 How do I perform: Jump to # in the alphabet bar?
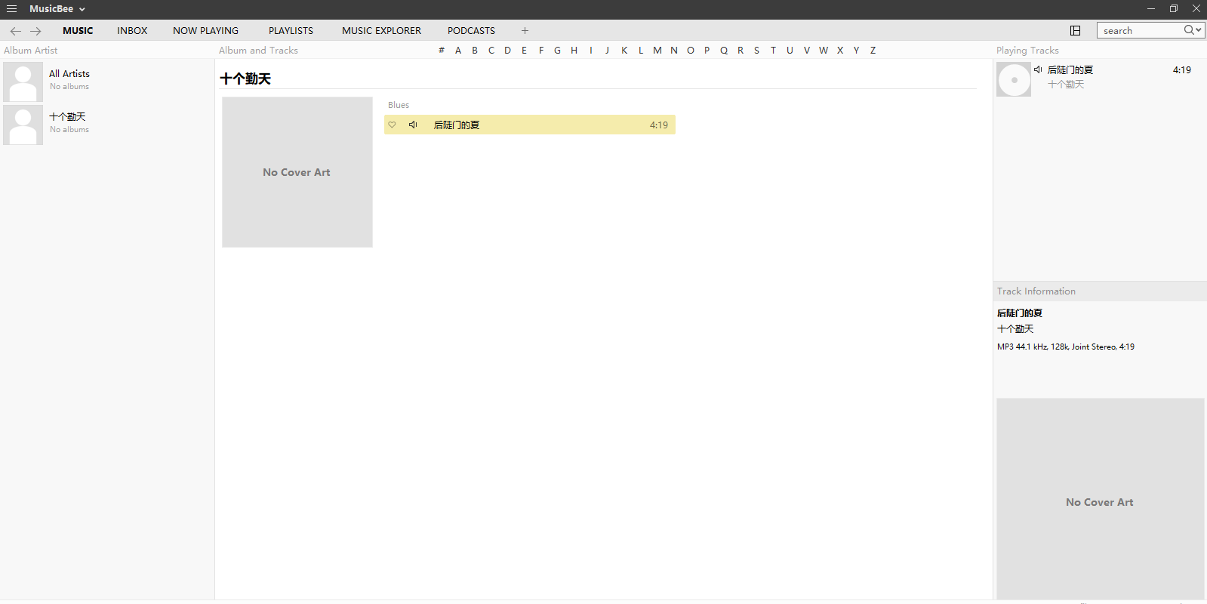pos(442,51)
